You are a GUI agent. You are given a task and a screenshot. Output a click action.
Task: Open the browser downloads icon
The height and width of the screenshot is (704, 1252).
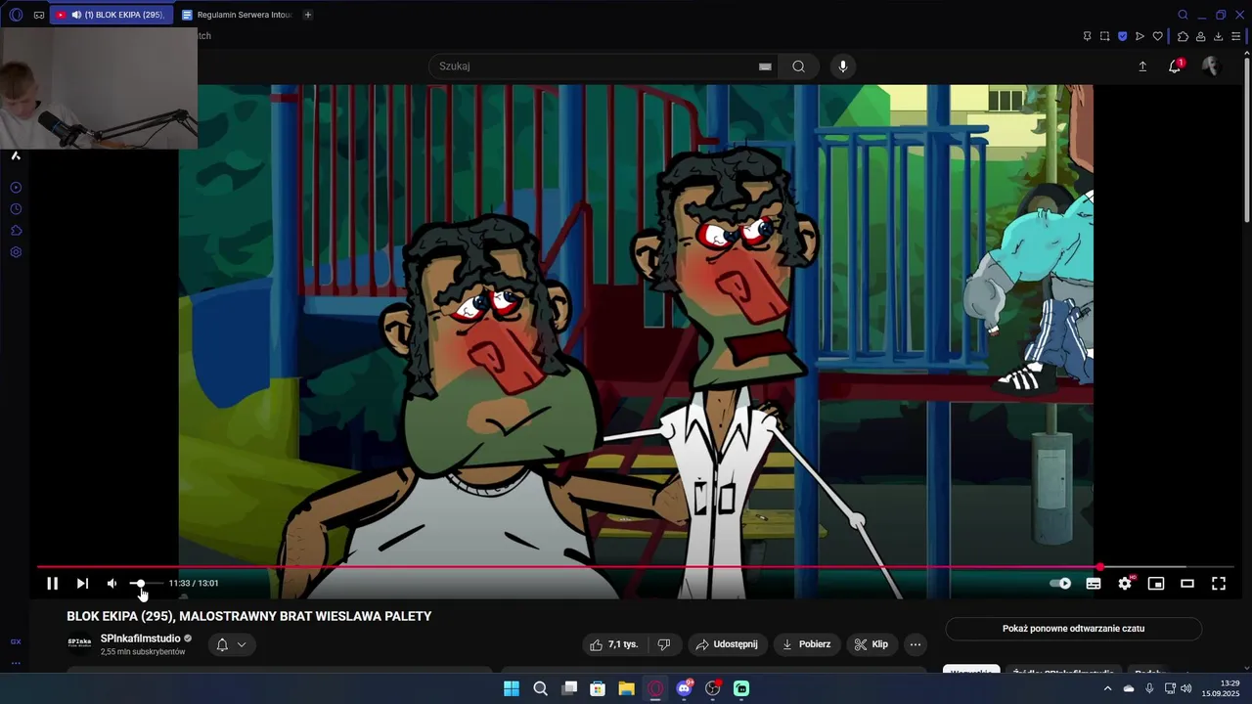[1218, 36]
